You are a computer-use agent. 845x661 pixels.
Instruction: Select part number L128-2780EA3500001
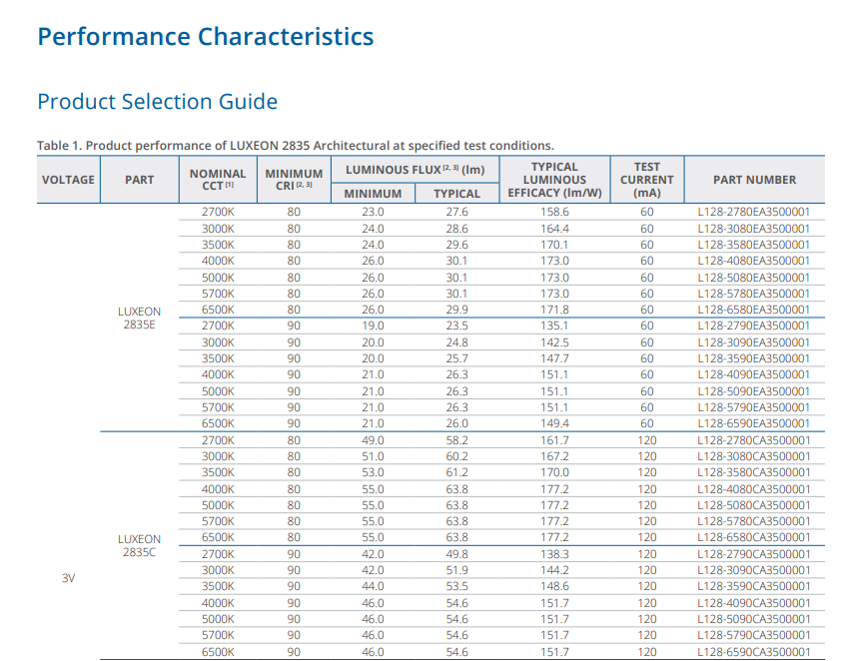pyautogui.click(x=754, y=212)
